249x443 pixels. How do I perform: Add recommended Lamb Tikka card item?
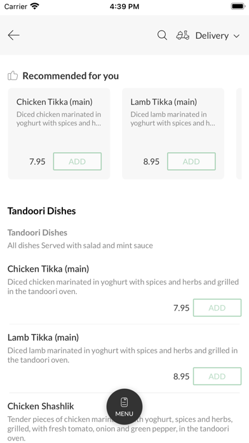[191, 161]
